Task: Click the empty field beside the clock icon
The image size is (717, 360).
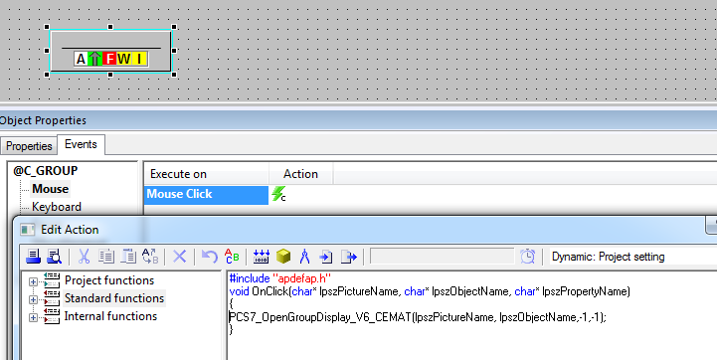Action: click(x=443, y=257)
